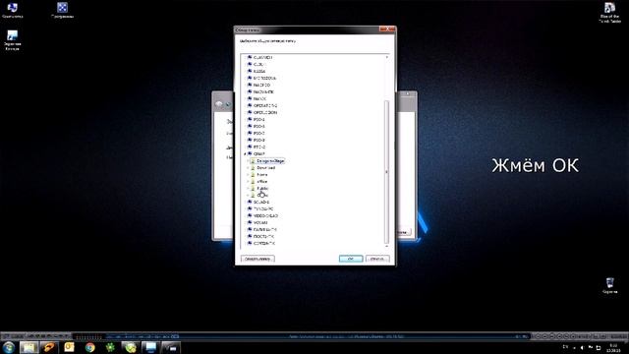Select the Home shared folder
Image resolution: width=629 pixels, height=354 pixels.
(262, 175)
